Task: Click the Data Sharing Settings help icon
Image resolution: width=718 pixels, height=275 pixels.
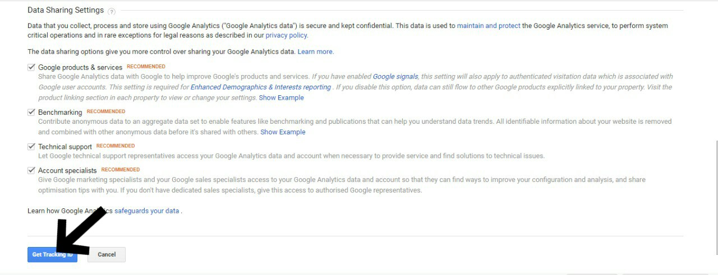Action: [112, 11]
